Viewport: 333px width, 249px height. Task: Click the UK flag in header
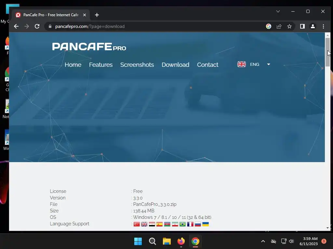click(x=242, y=64)
